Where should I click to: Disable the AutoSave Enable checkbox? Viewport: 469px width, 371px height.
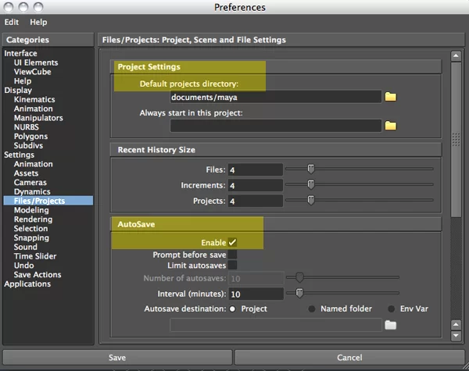click(x=232, y=243)
